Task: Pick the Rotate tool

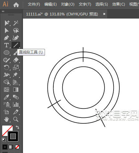Action: click(x=7, y=67)
